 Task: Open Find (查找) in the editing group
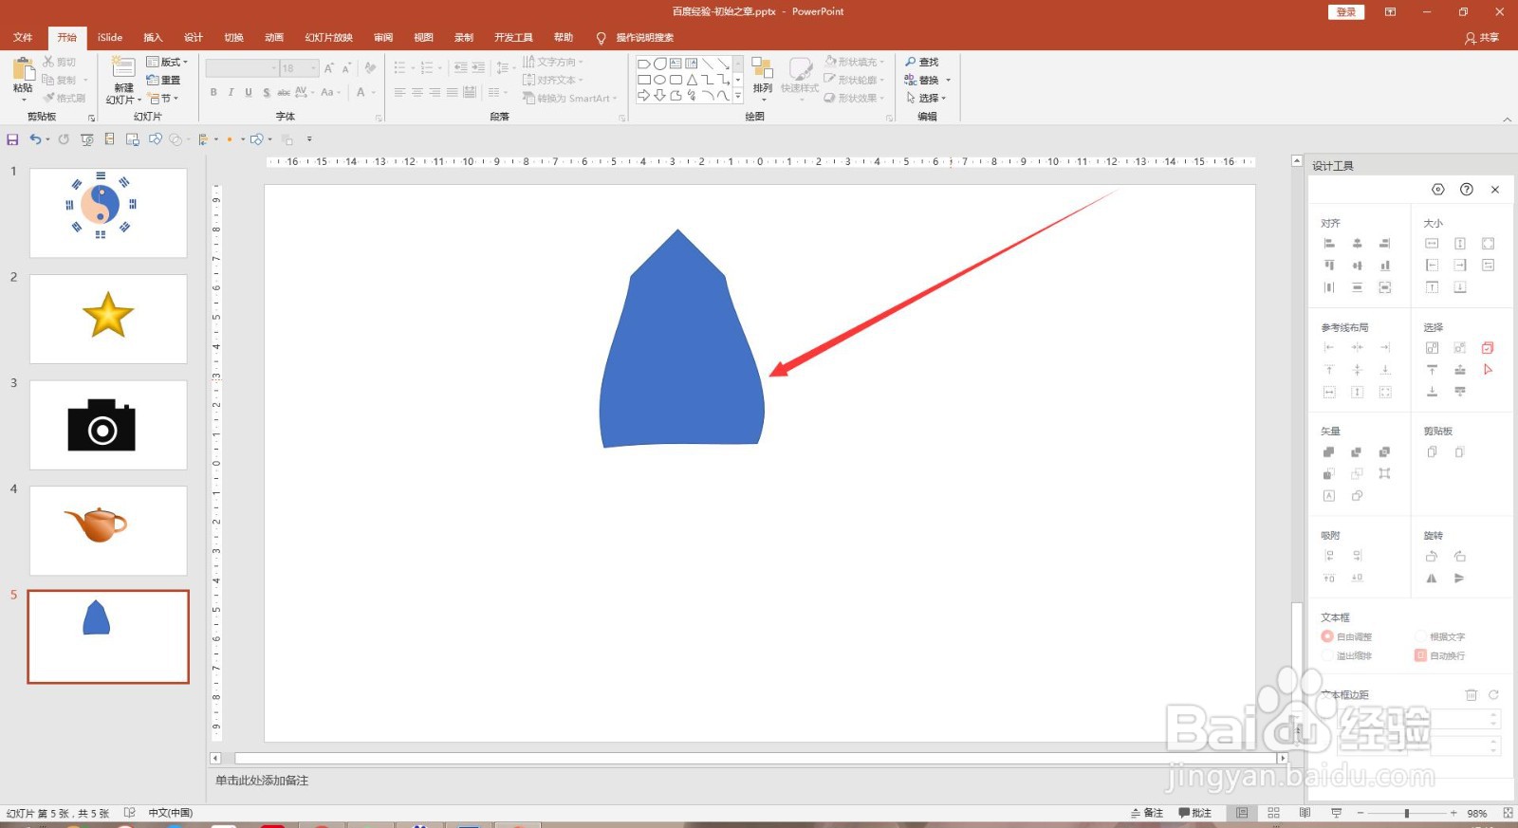click(x=921, y=62)
